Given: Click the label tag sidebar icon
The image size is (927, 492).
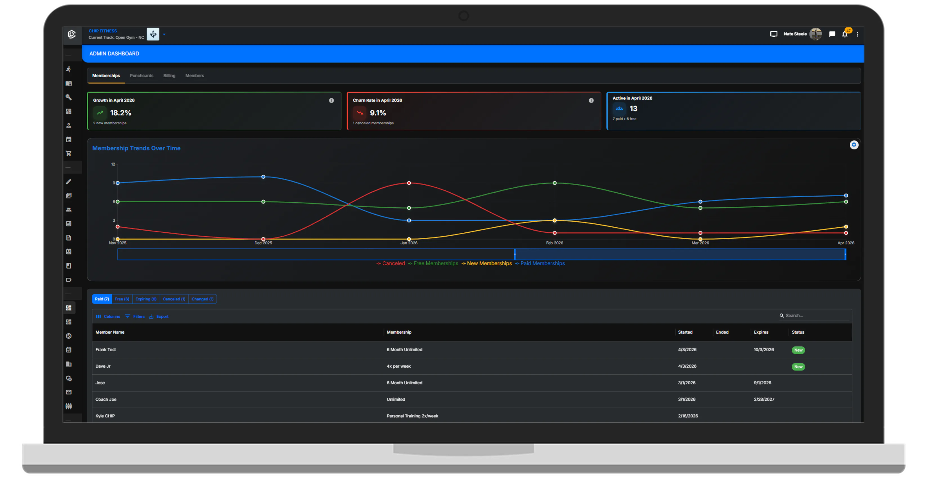Looking at the screenshot, I should [x=69, y=280].
